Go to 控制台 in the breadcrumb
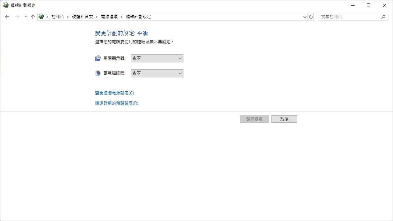393x221 pixels. point(57,17)
